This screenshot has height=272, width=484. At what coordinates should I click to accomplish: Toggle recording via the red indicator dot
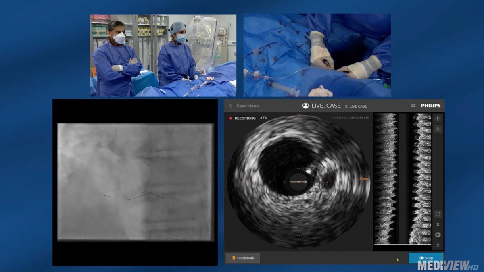pos(231,118)
